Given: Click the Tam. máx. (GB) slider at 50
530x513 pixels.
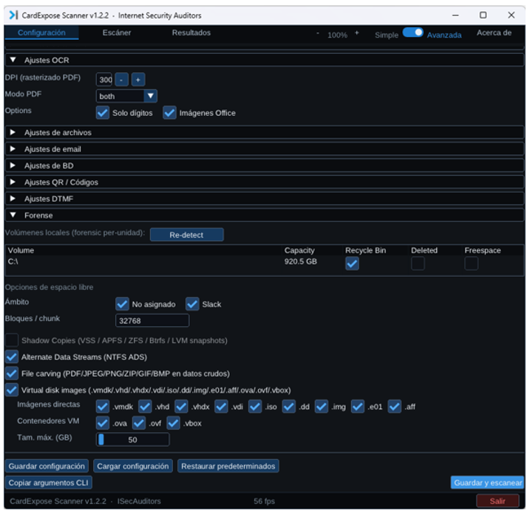Looking at the screenshot, I should [x=132, y=440].
